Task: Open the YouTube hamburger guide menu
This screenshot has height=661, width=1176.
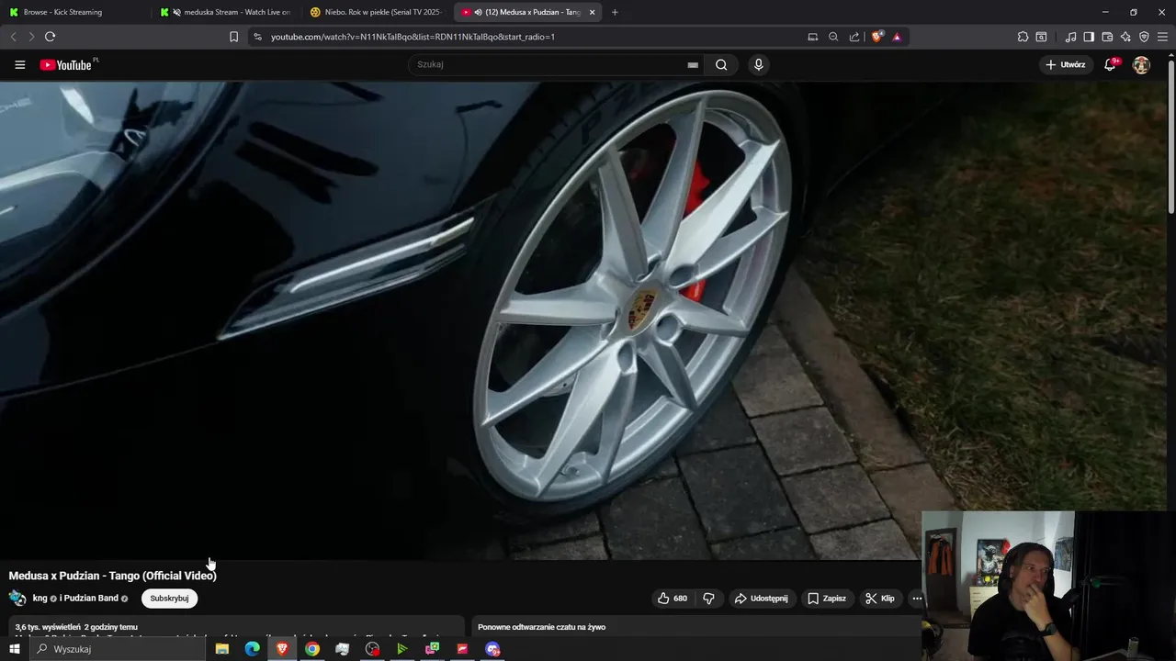Action: pyautogui.click(x=19, y=64)
